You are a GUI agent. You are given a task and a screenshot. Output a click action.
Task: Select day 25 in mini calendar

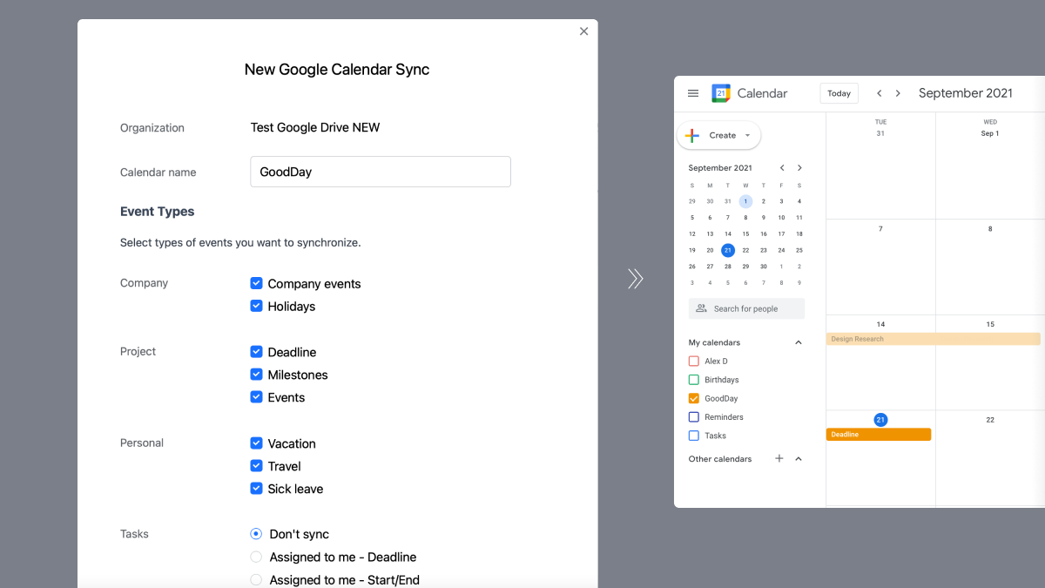(x=799, y=250)
